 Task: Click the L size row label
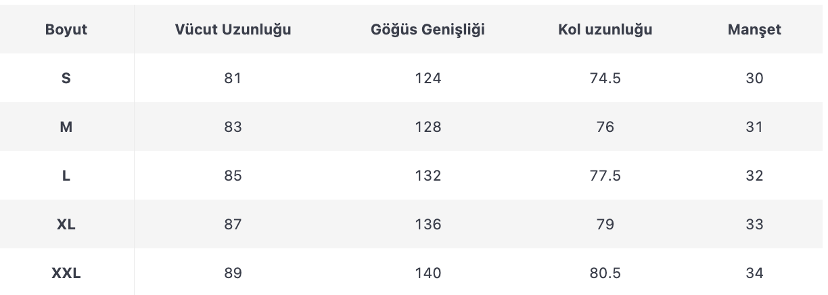click(66, 176)
